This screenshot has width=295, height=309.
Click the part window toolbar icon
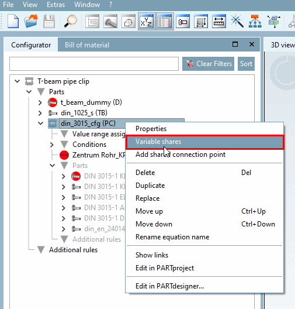pyautogui.click(x=183, y=21)
